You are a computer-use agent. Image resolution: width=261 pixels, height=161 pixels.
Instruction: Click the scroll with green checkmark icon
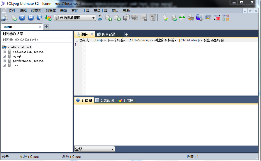tap(165, 18)
